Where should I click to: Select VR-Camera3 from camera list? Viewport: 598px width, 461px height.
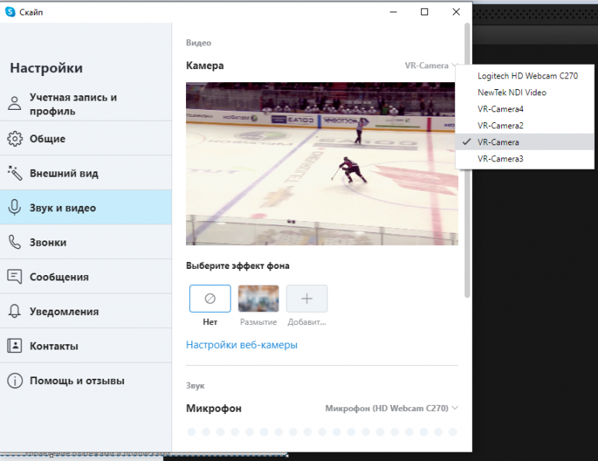(x=525, y=158)
